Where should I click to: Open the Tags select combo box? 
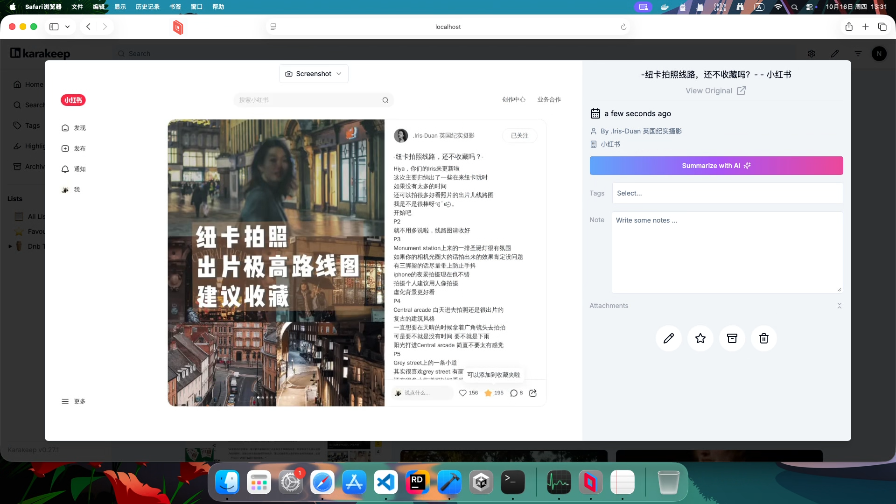pos(727,193)
